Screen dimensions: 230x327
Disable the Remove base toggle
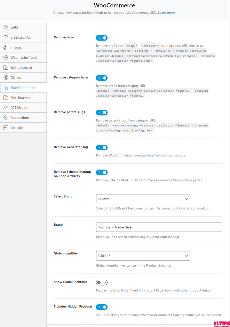click(102, 38)
